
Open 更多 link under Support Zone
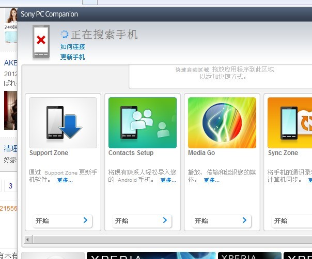click(x=65, y=180)
